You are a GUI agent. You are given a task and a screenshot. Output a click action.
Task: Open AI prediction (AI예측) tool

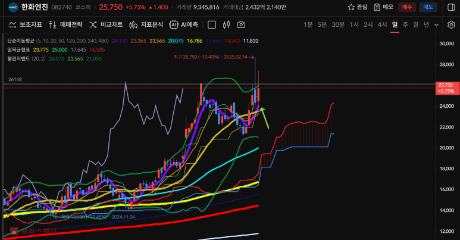(x=184, y=24)
